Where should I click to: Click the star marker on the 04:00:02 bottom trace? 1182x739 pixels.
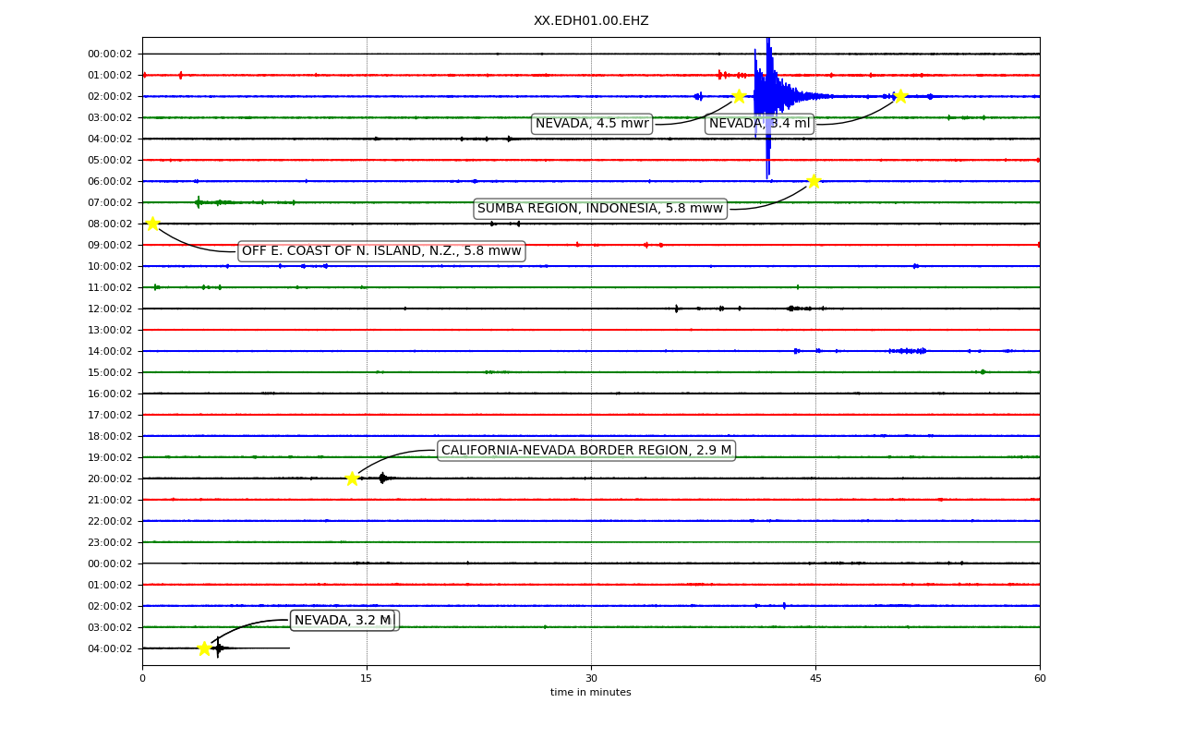click(x=204, y=648)
